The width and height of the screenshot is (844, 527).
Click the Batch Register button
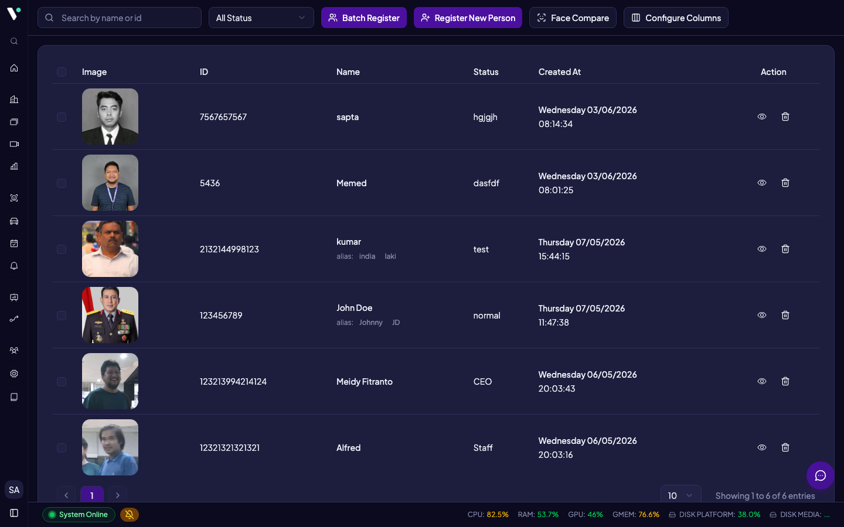(364, 18)
